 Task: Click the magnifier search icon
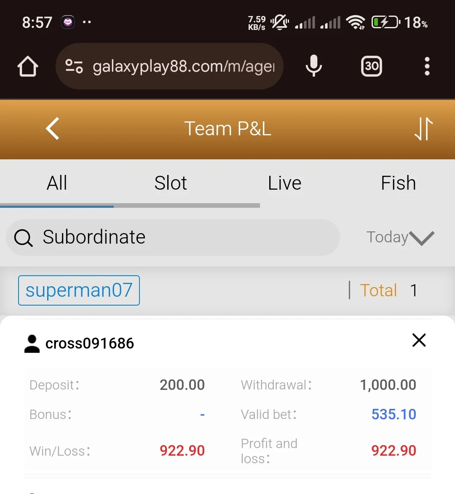[x=23, y=238]
